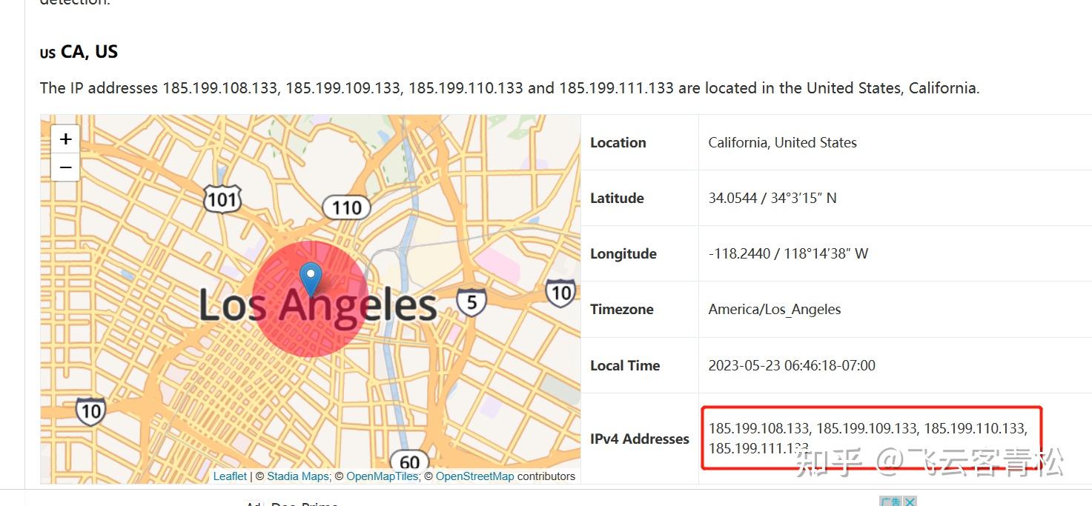Image resolution: width=1092 pixels, height=506 pixels.
Task: Click the route 60 shield
Action: [x=409, y=462]
